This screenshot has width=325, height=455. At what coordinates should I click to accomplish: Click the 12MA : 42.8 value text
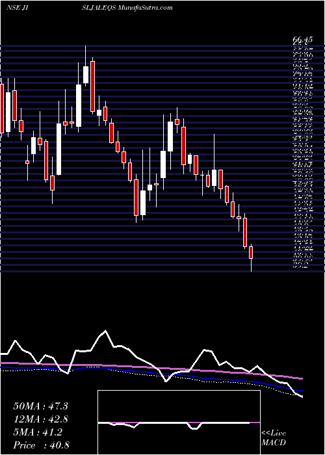[40, 419]
